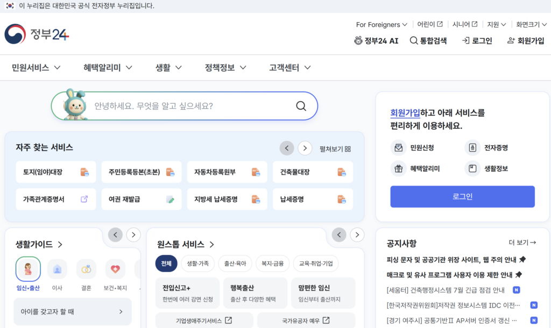
Task: Select the 결혼 life guide icon
Action: pyautogui.click(x=86, y=269)
